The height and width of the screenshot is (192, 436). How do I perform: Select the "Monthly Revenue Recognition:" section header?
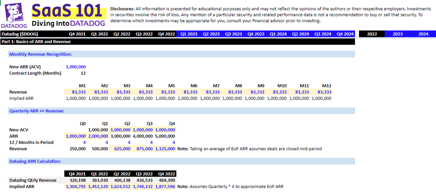pyautogui.click(x=40, y=54)
